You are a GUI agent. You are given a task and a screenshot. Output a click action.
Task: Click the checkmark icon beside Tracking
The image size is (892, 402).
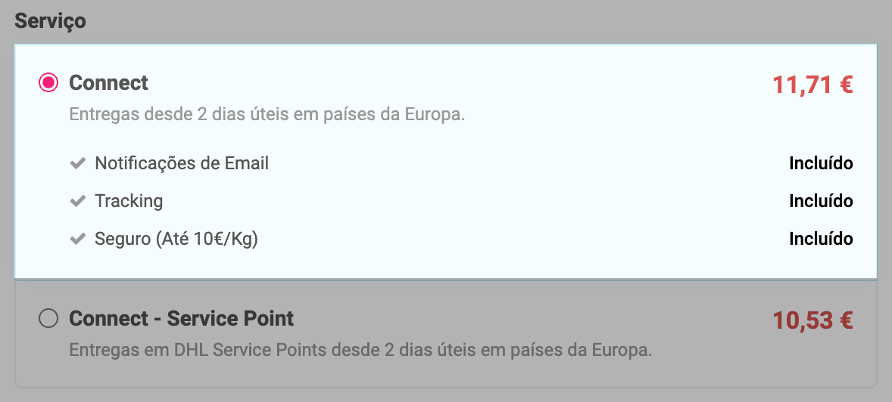77,201
